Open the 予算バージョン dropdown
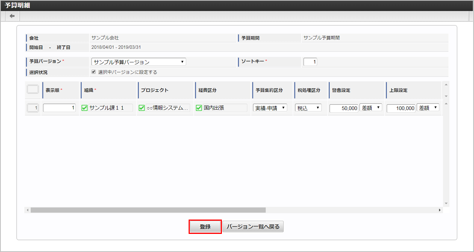The width and height of the screenshot is (474, 252). 139,62
